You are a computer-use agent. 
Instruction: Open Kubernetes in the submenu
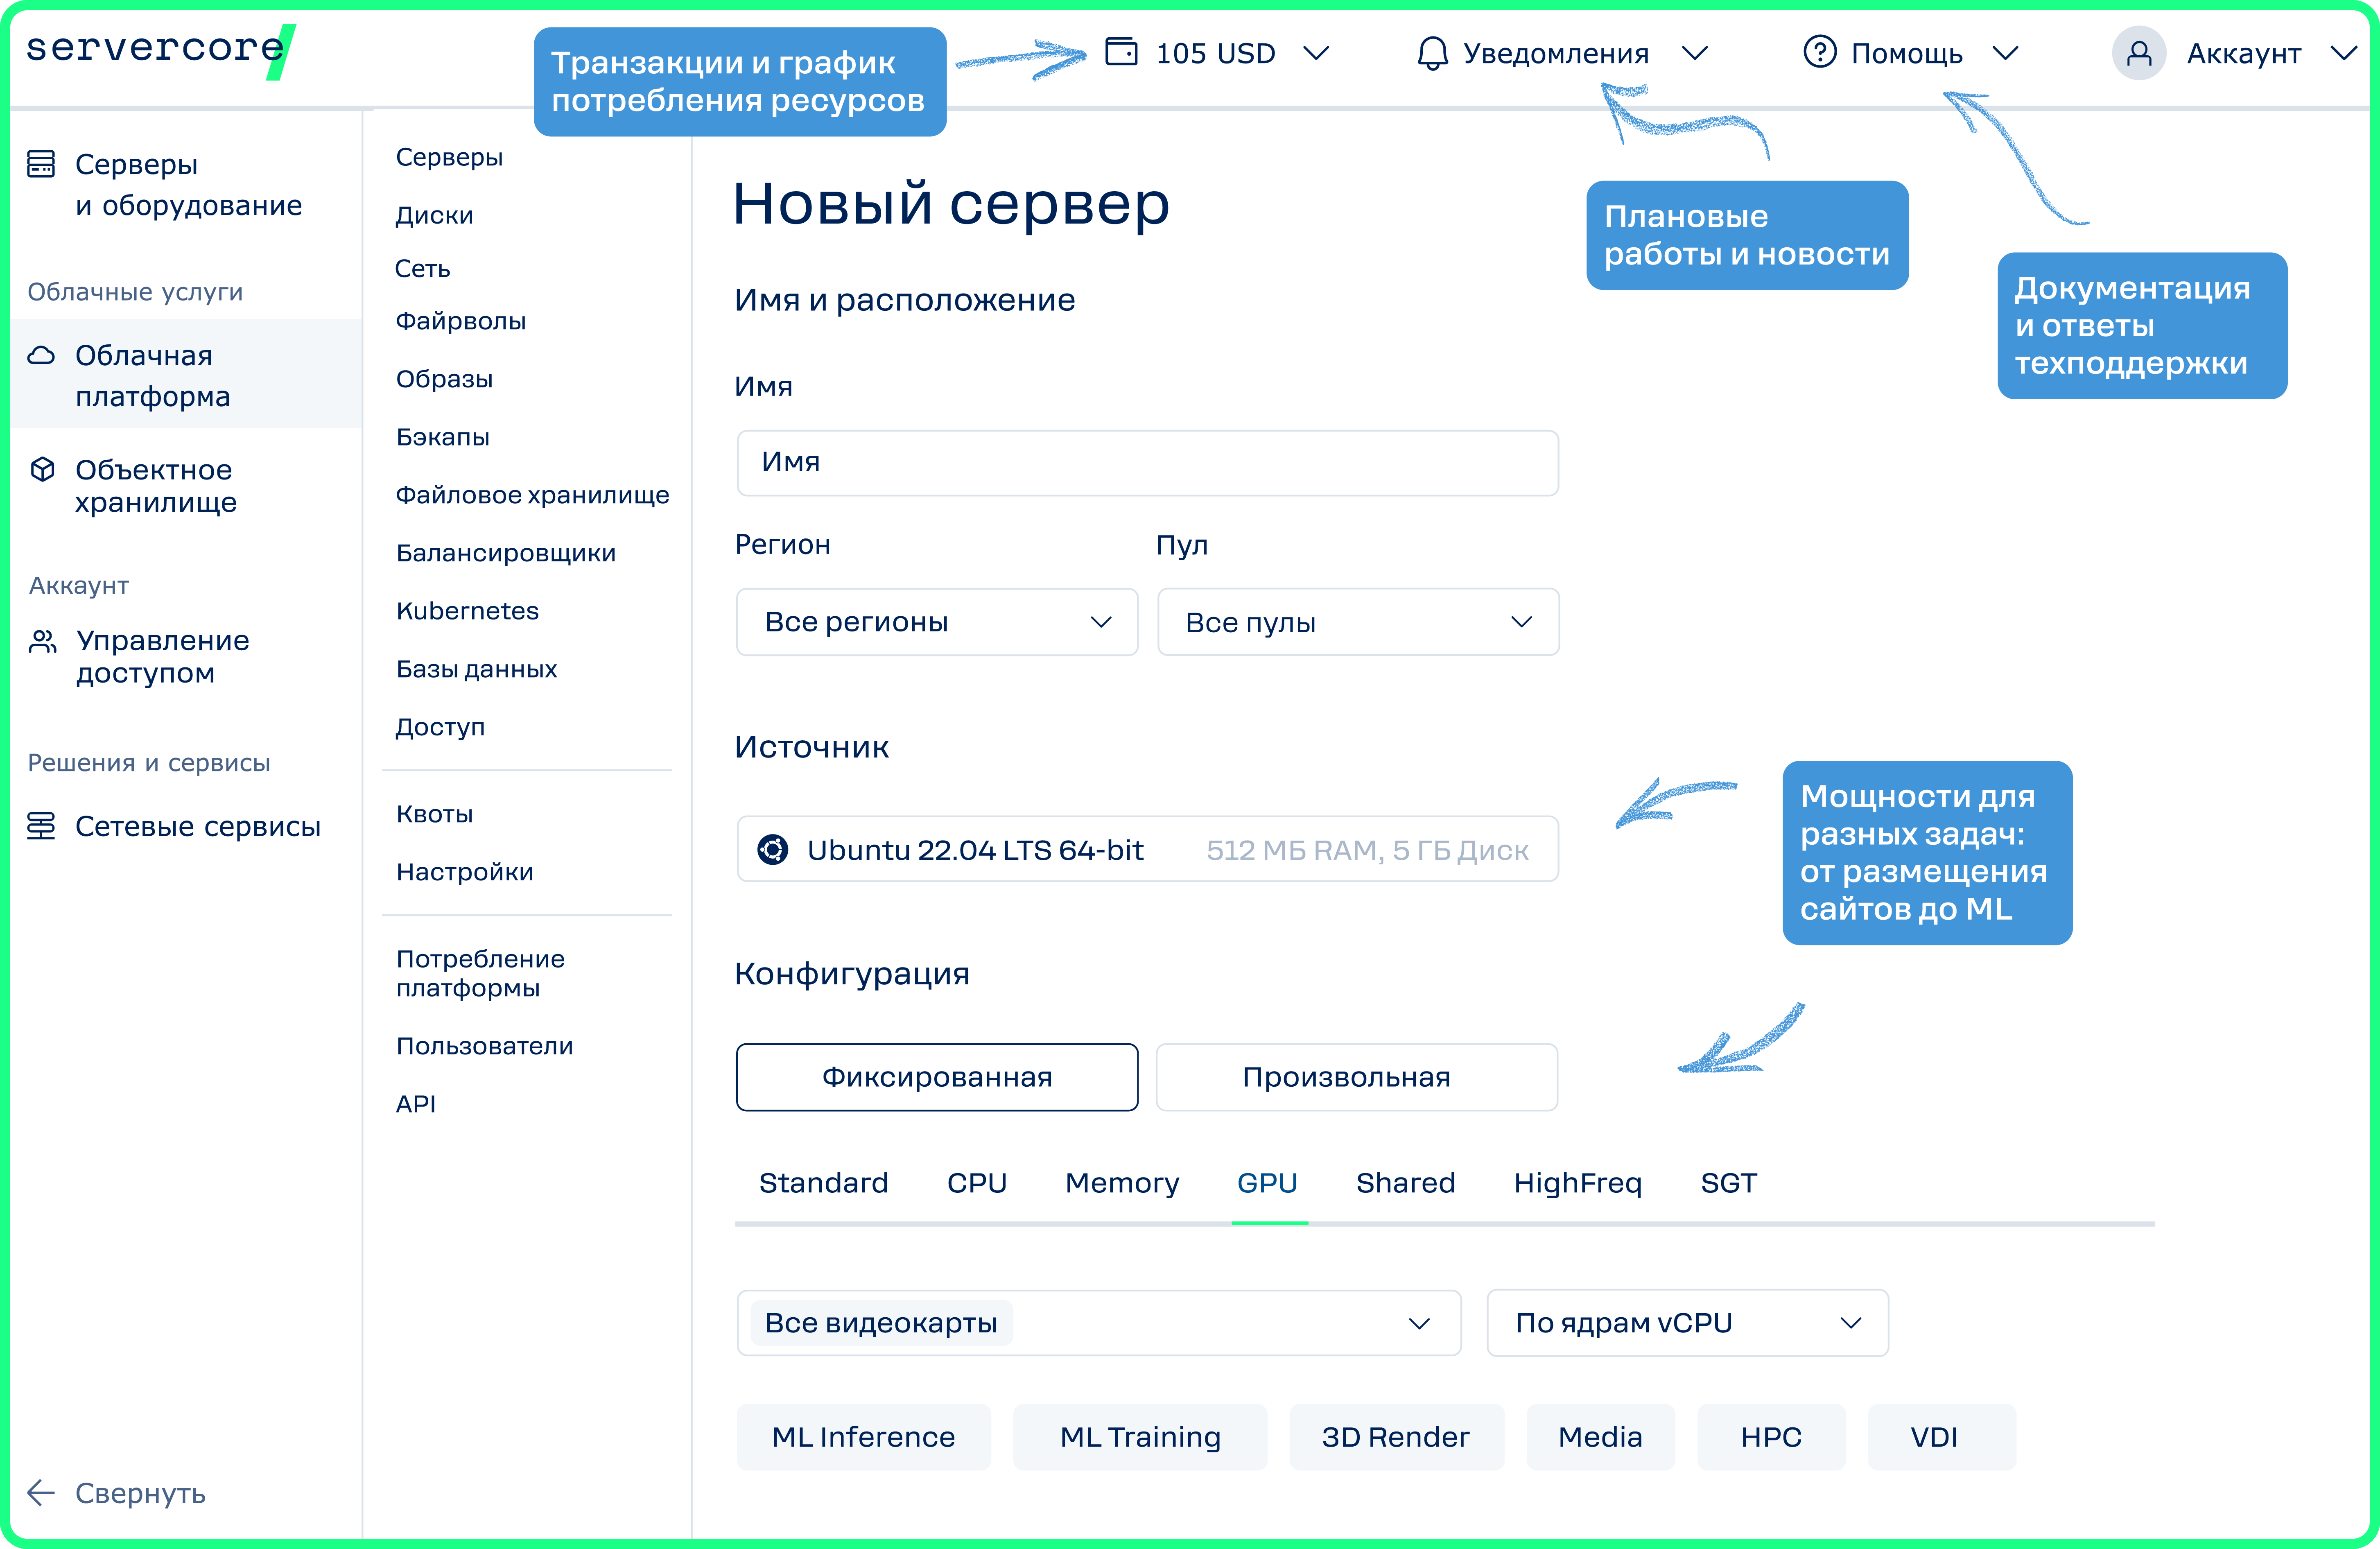click(x=467, y=611)
